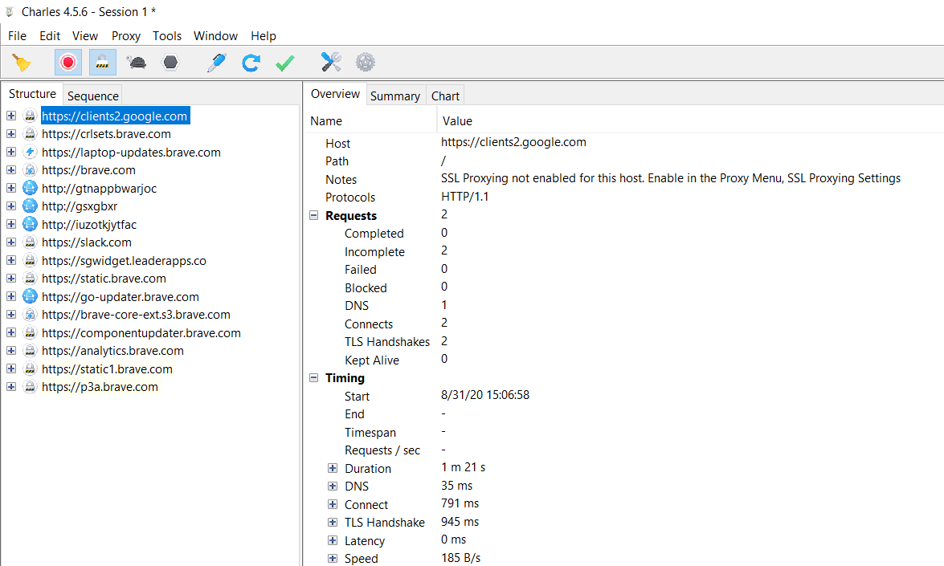Click the Validate green checkmark icon
This screenshot has height=566, width=944.
pyautogui.click(x=284, y=63)
